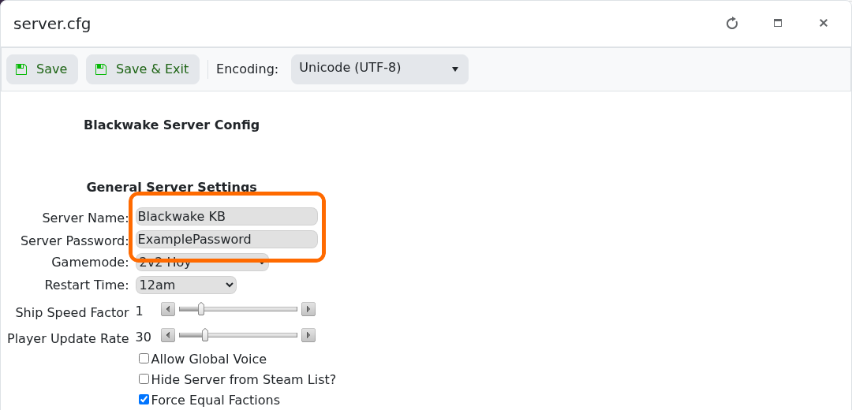This screenshot has height=410, width=852.
Task: Open the Encoding dropdown
Action: 379,69
